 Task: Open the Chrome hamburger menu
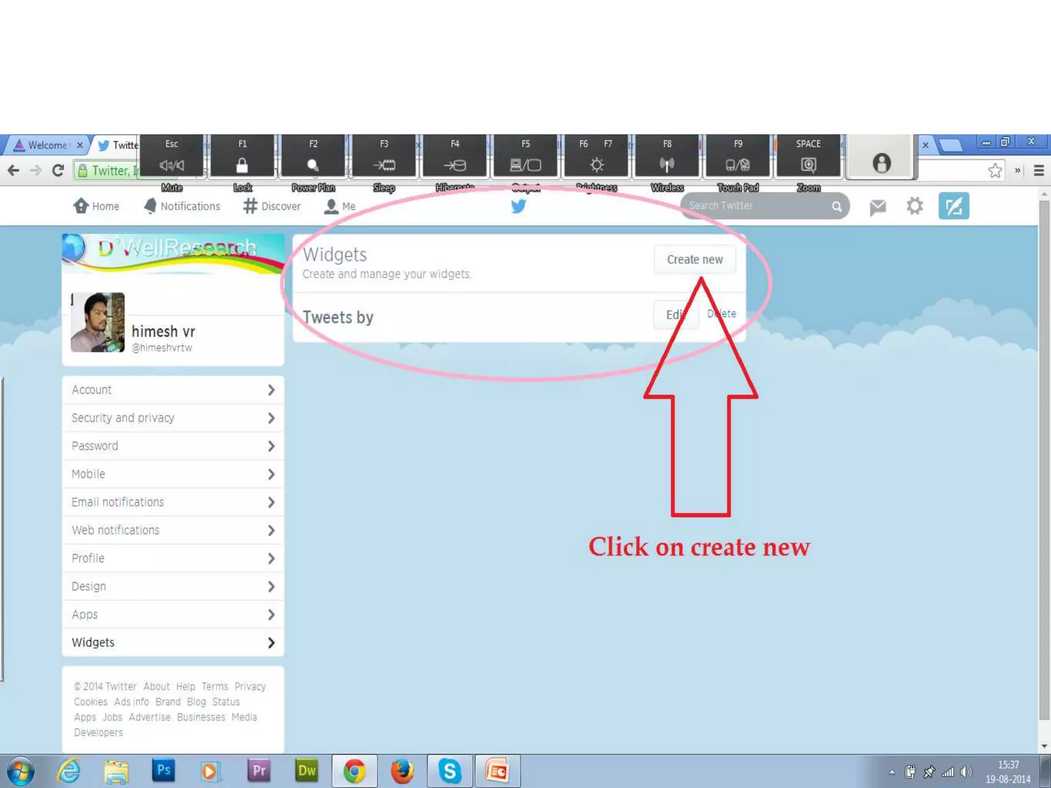(x=1039, y=170)
